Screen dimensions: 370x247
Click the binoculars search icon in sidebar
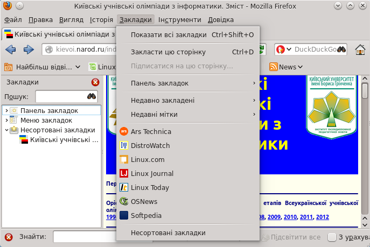tap(92, 96)
